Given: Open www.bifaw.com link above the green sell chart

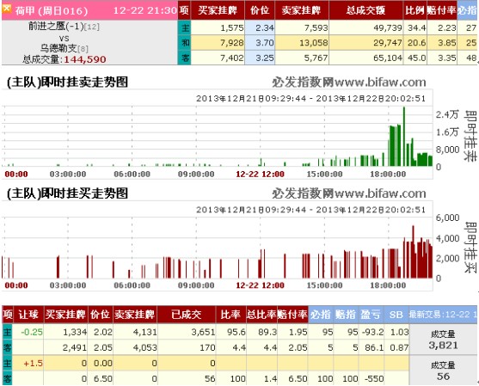Looking at the screenshot, I should 380,83.
